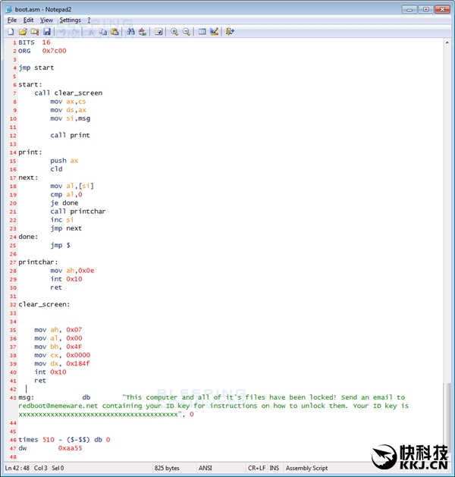
Task: Click the Open file folder icon
Action: pyautogui.click(x=23, y=32)
